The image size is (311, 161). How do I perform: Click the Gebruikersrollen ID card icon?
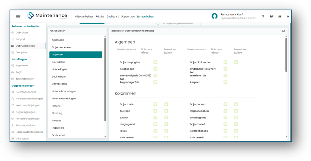point(13,46)
